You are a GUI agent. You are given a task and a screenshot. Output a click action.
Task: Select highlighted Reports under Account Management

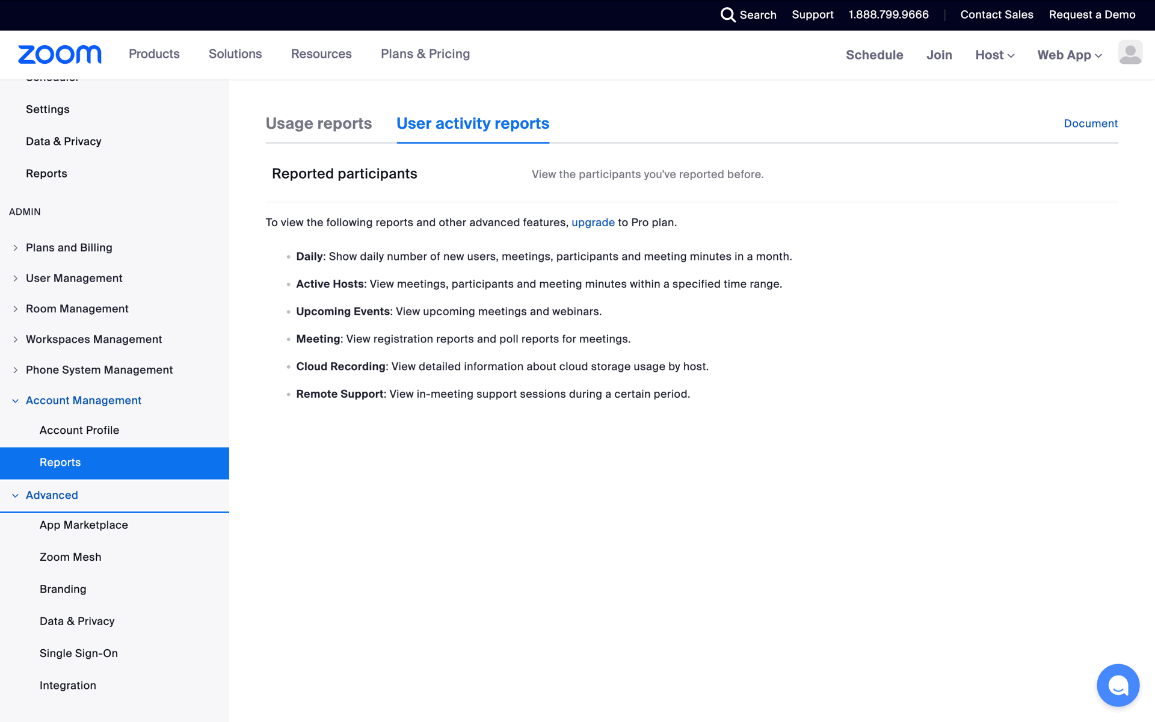(x=114, y=463)
